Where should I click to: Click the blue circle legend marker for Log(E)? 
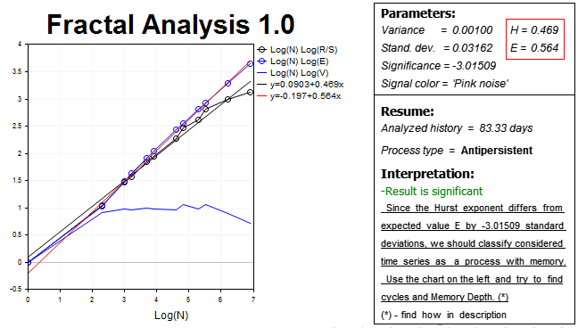tap(261, 61)
